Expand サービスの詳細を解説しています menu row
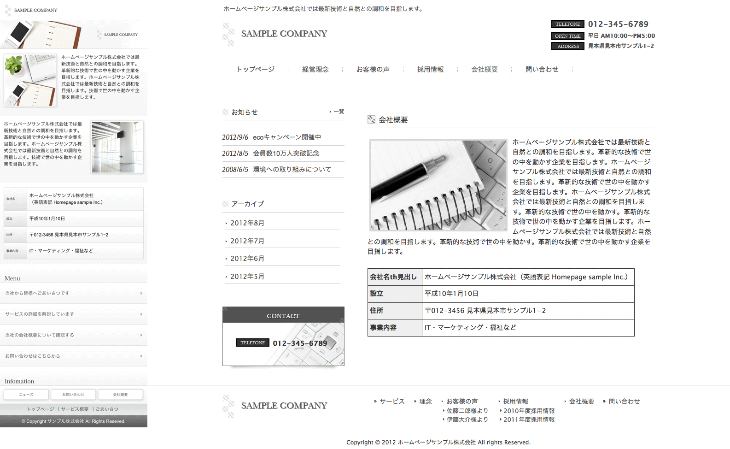This screenshot has height=449, width=730. [74, 314]
